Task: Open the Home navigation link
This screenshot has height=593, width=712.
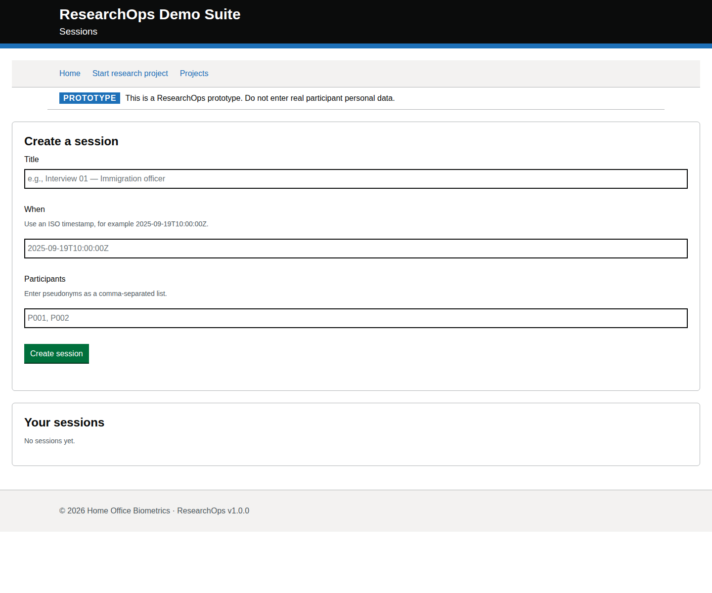Action: (x=70, y=73)
